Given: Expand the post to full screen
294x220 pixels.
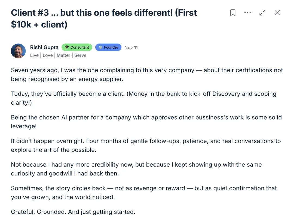Looking at the screenshot, I should click(262, 13).
